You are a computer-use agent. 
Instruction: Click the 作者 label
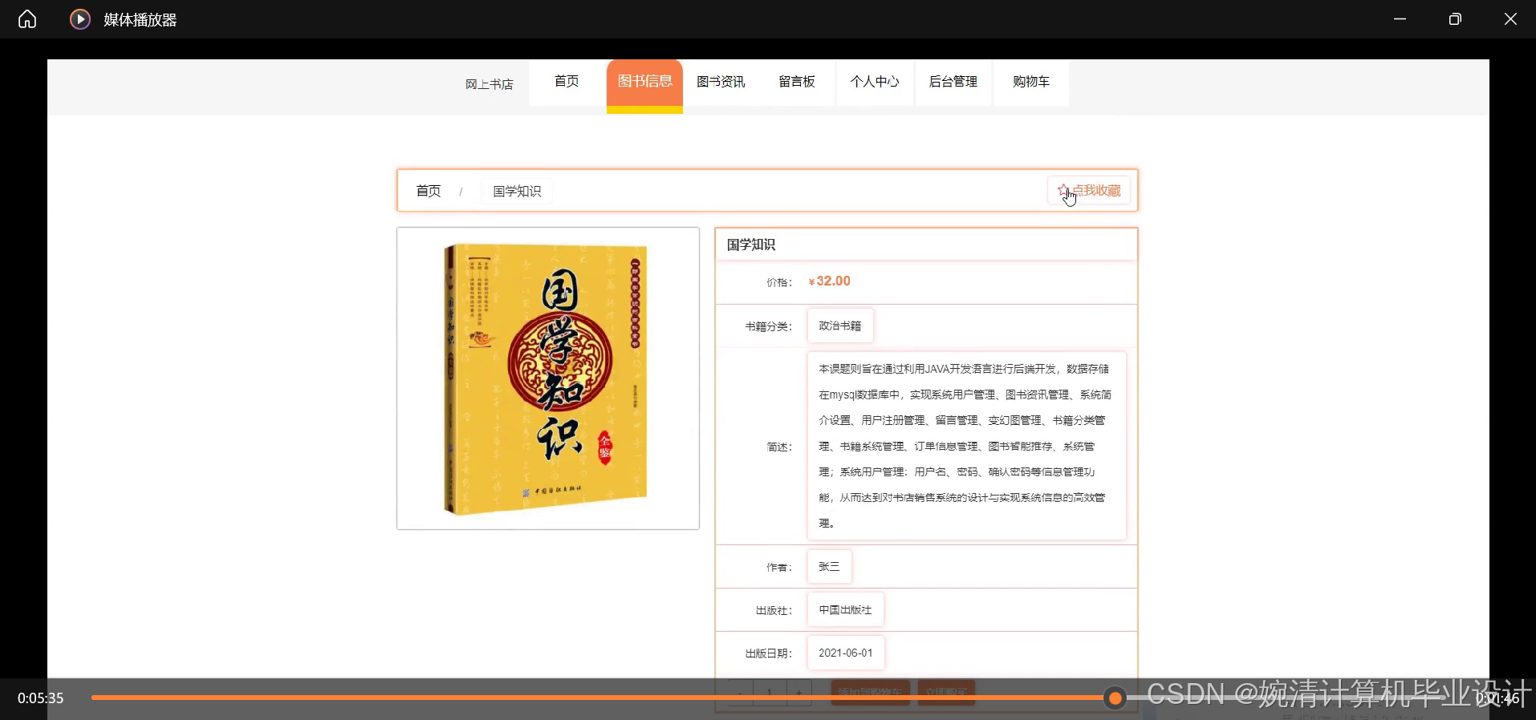[779, 567]
